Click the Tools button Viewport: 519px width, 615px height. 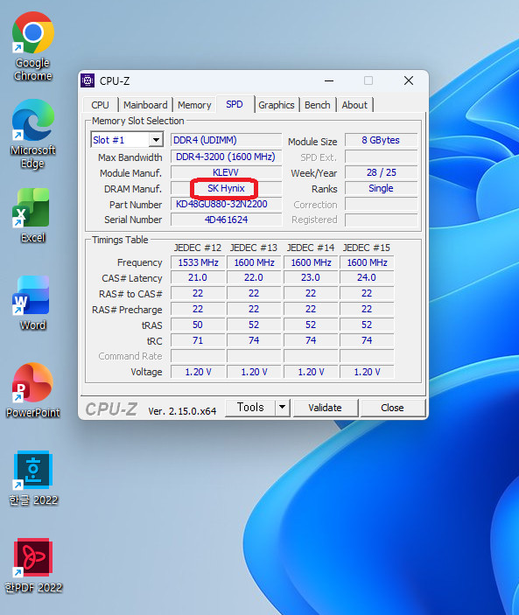coord(250,408)
